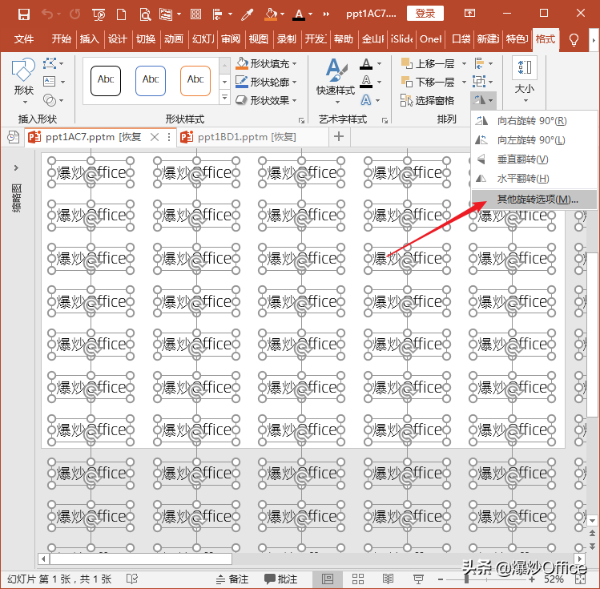Click the Merge Shapes icon
This screenshot has height=589, width=600.
click(50, 100)
